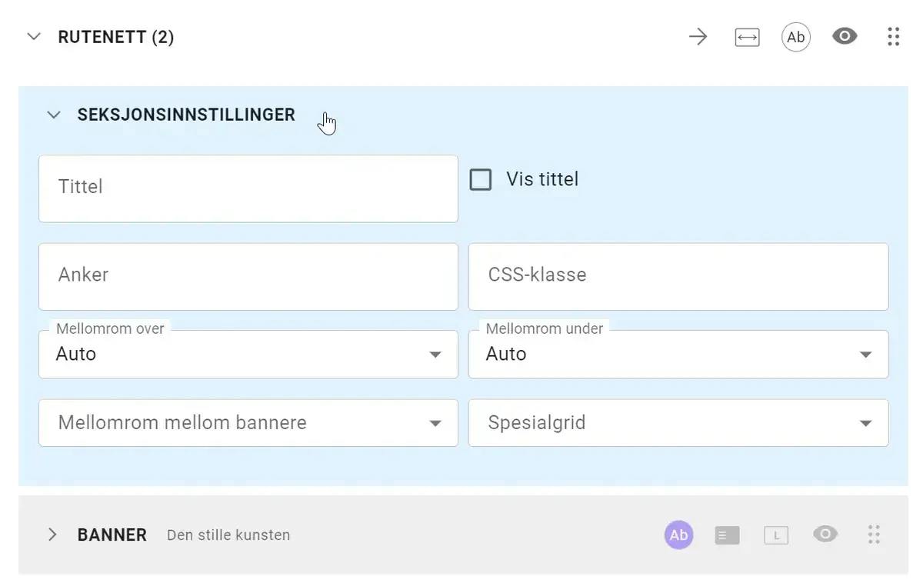
Task: Collapse the Rutenett (2) section chevron
Action: coord(34,37)
